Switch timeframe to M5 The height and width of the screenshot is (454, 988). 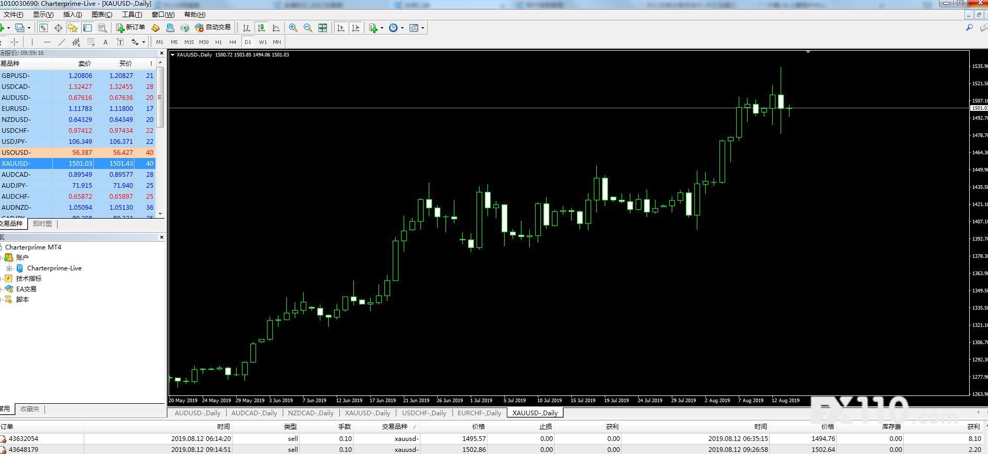coord(174,42)
